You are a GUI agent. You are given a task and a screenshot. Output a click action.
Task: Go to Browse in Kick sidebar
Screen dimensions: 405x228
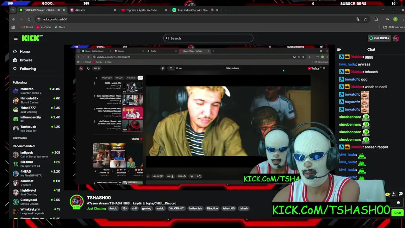(23, 60)
